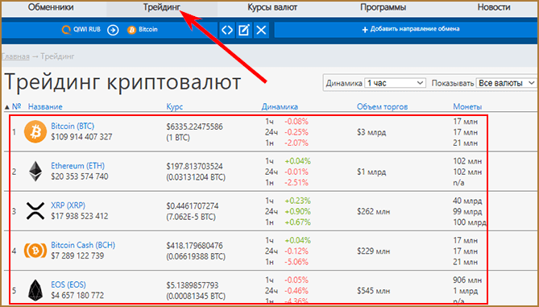
Task: Click Bitcoin trading volume $3 млрд
Action: coord(371,132)
